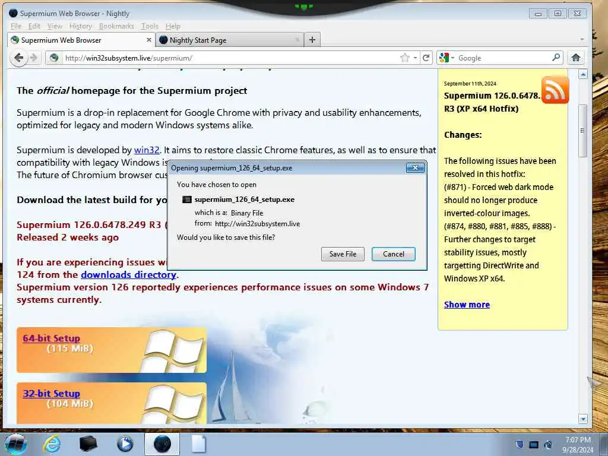The height and width of the screenshot is (456, 608).
Task: Click the 64-bit Setup download link
Action: click(x=51, y=338)
